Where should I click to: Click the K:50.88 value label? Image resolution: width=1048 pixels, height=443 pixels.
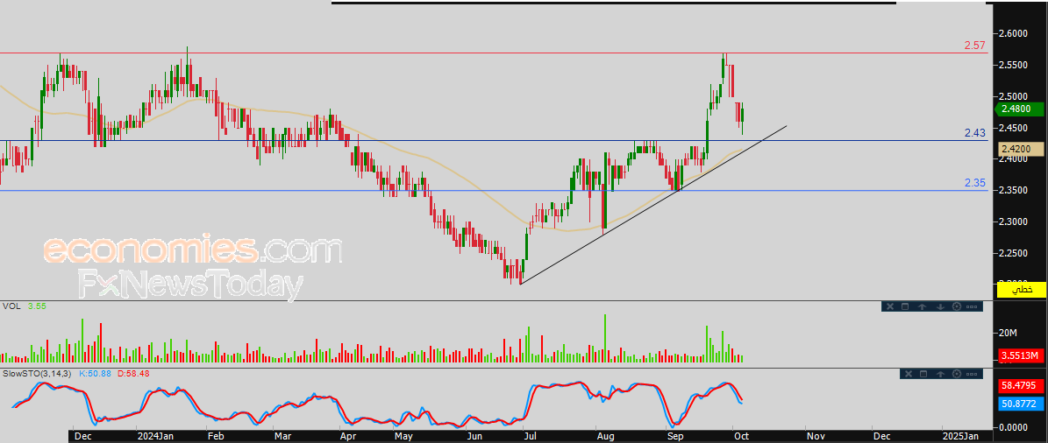pos(96,374)
